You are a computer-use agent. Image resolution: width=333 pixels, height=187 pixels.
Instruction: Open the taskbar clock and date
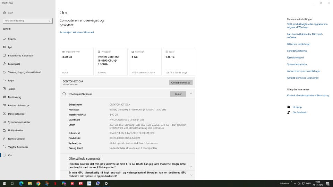click(x=318, y=184)
